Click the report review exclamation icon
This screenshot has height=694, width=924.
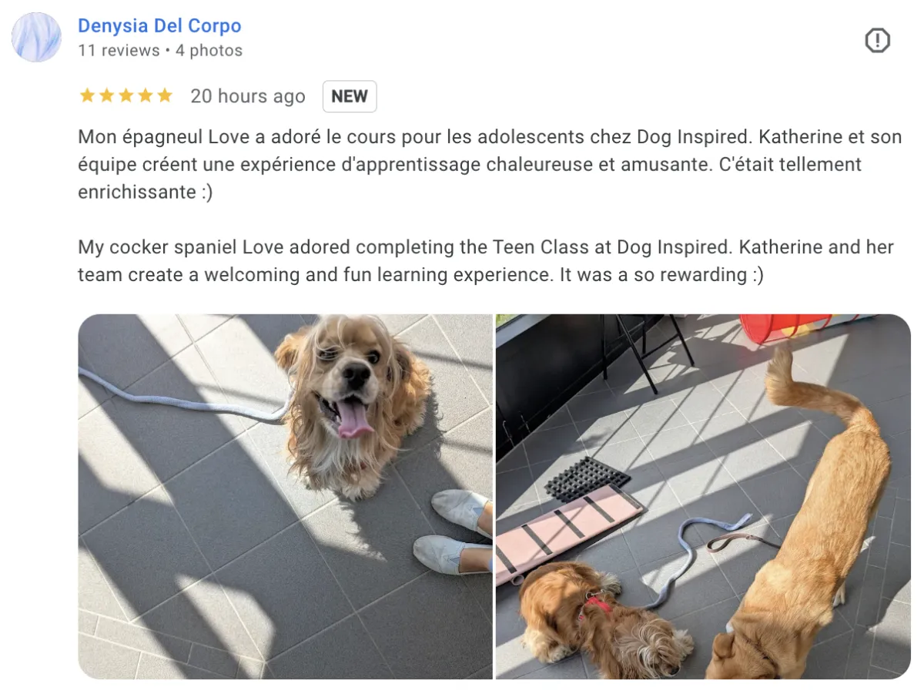(x=878, y=40)
